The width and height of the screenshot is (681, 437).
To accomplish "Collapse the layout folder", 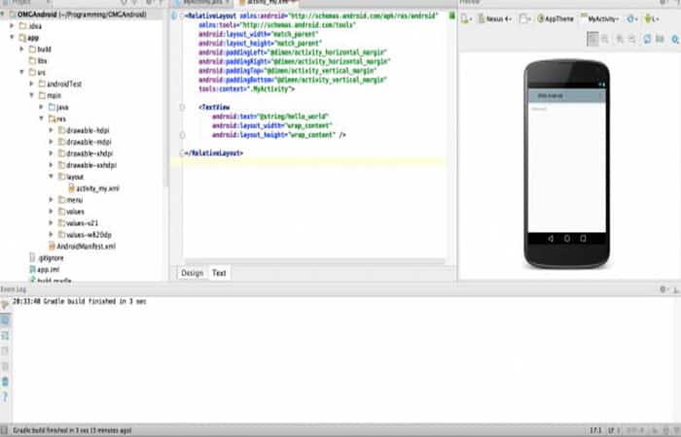I will tap(51, 177).
